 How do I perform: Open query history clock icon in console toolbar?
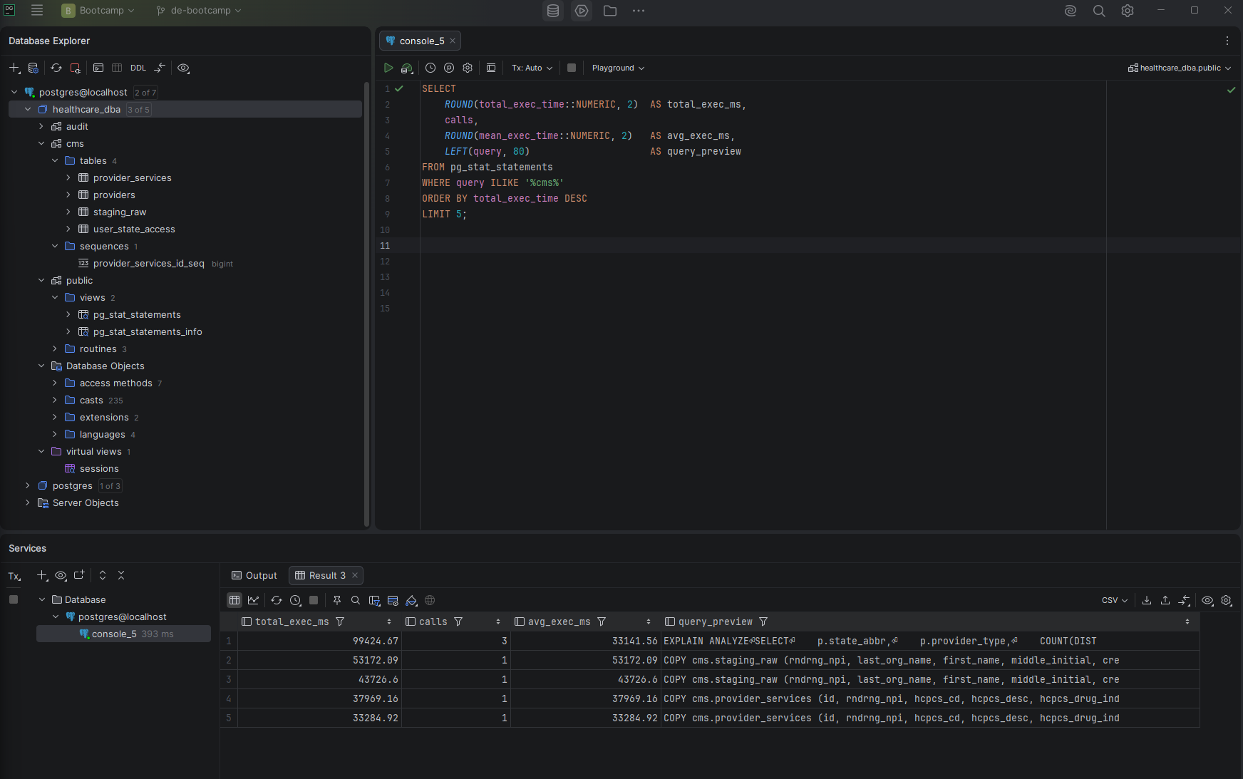430,68
